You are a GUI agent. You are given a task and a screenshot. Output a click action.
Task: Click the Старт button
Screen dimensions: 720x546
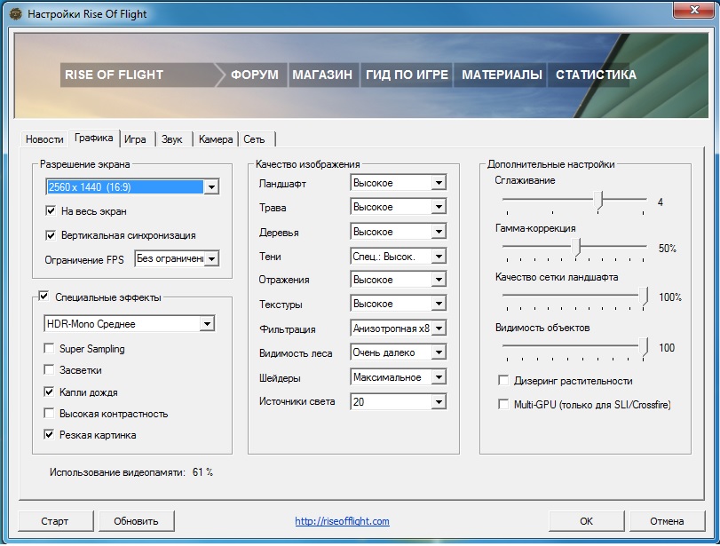pos(55,521)
